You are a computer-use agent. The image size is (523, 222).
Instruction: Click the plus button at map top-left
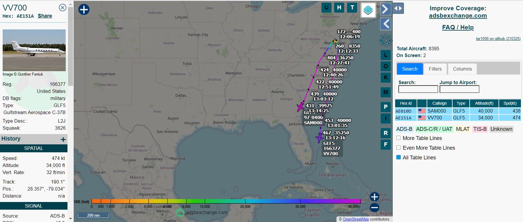[84, 9]
